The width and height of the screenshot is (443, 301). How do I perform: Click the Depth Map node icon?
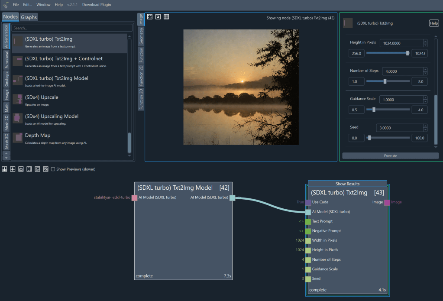[x=18, y=138]
